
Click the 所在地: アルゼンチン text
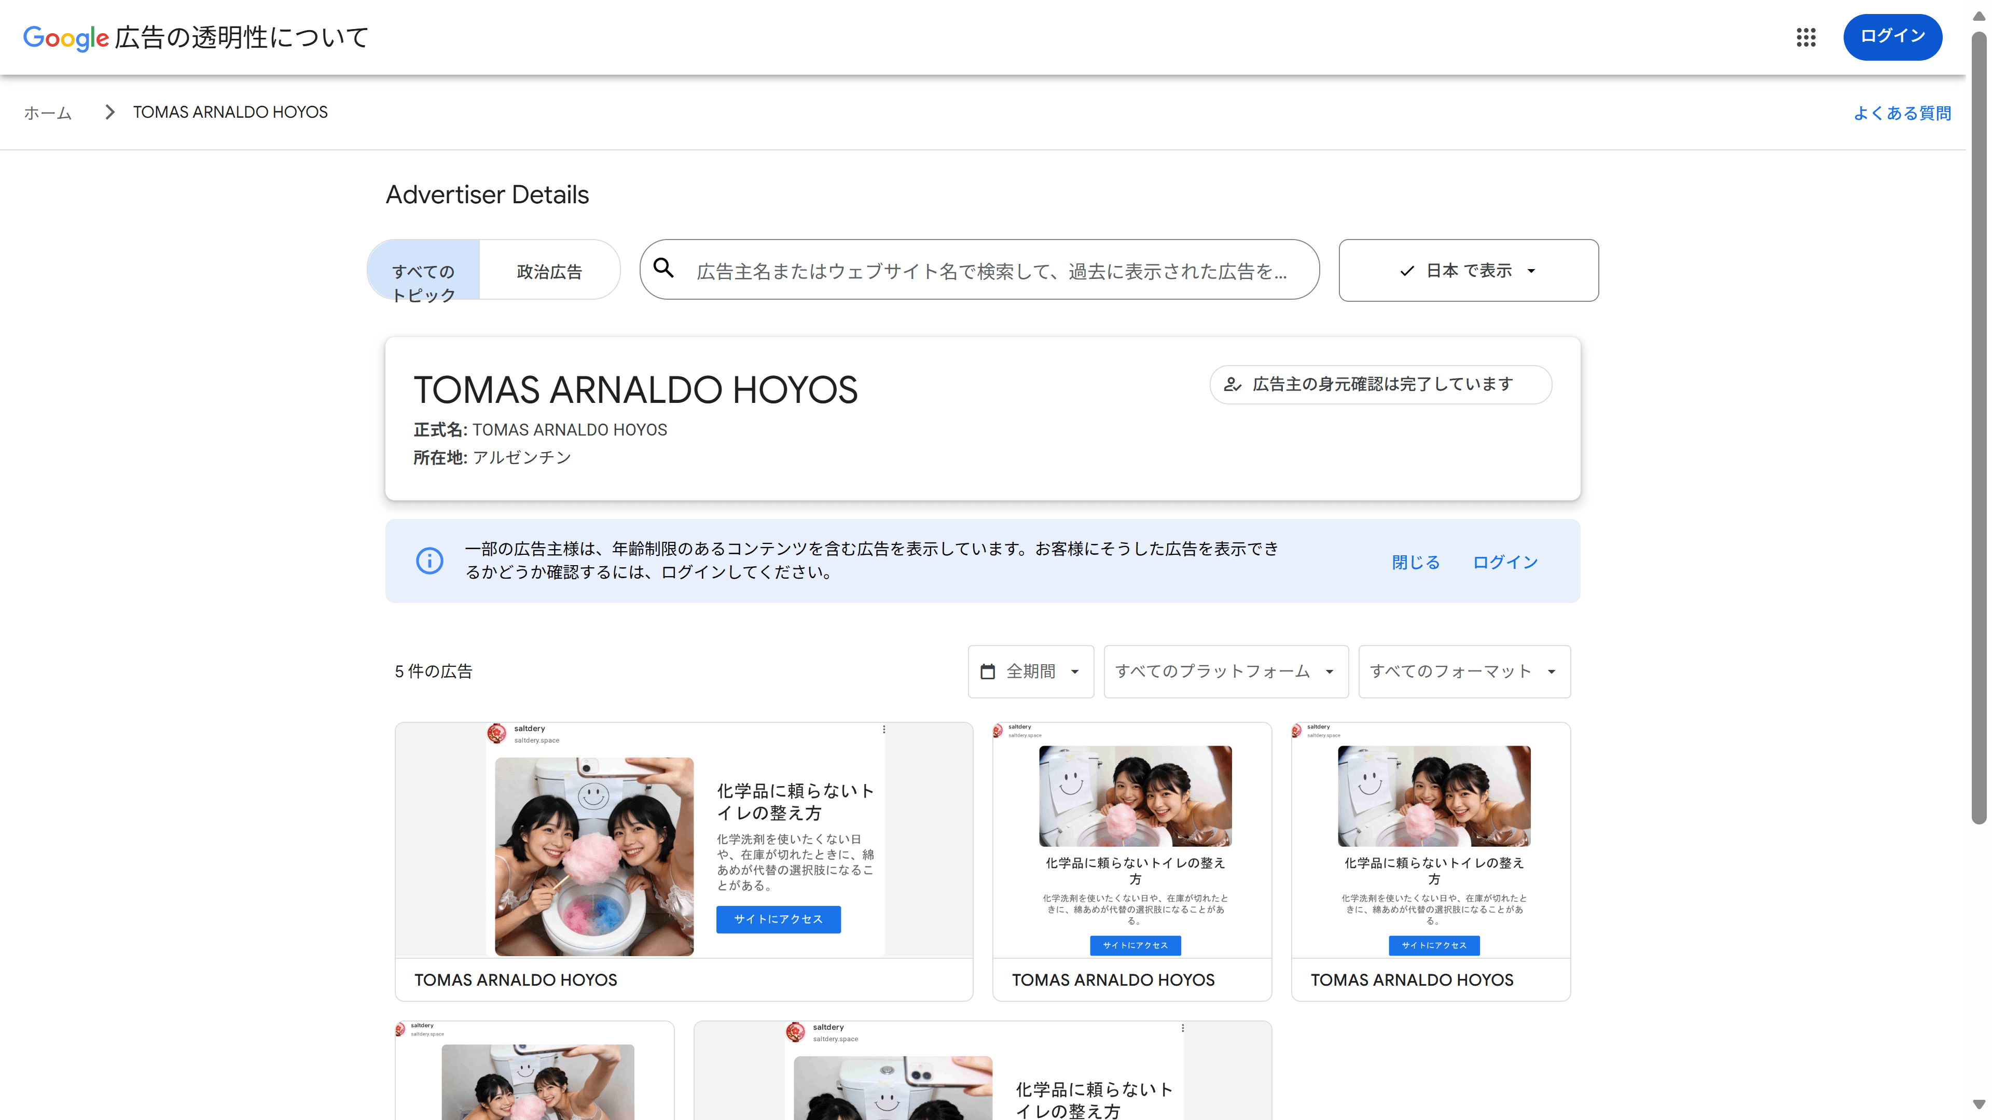point(492,457)
